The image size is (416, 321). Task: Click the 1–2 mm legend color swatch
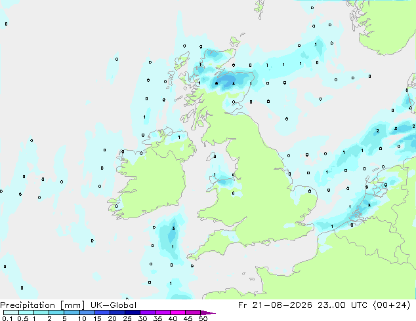tap(41, 312)
